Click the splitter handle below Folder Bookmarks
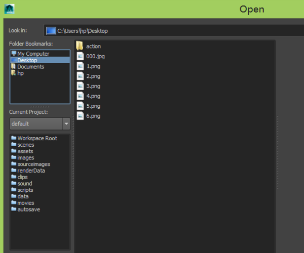Screen dimensions: 304x253 pos(40,107)
